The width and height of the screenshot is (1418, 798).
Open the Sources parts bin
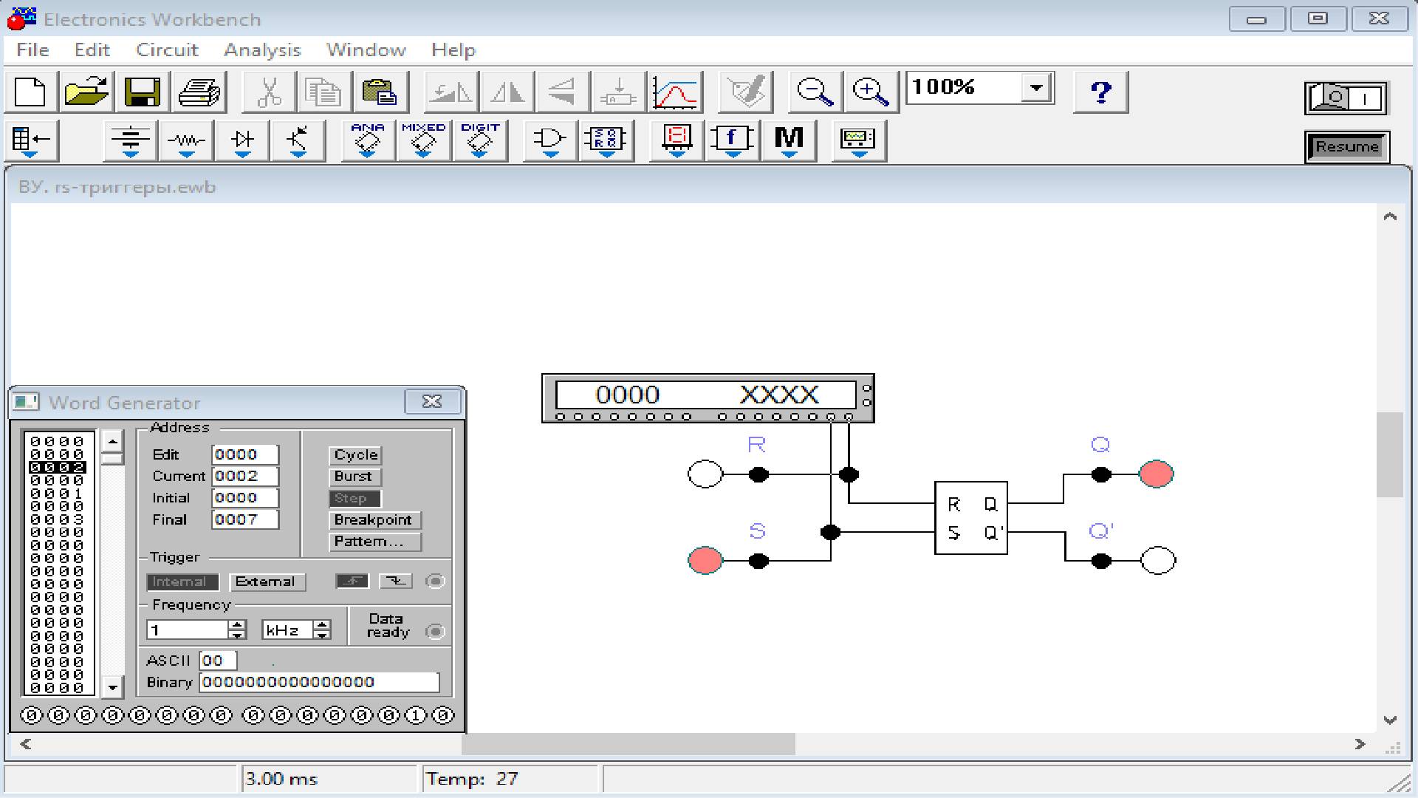[130, 140]
